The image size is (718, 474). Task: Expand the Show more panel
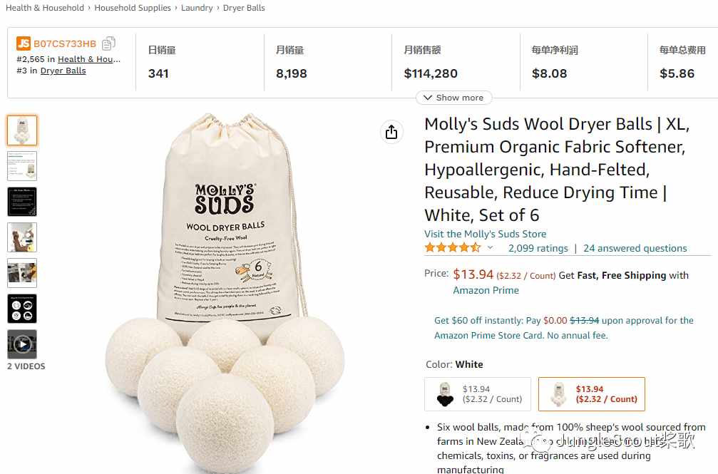pos(453,98)
